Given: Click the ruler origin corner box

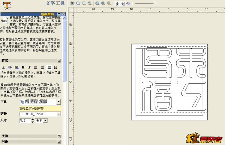Looking at the screenshot, I should pyautogui.click(x=71, y=10).
